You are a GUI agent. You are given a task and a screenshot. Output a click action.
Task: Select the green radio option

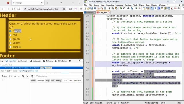tap(10, 39)
